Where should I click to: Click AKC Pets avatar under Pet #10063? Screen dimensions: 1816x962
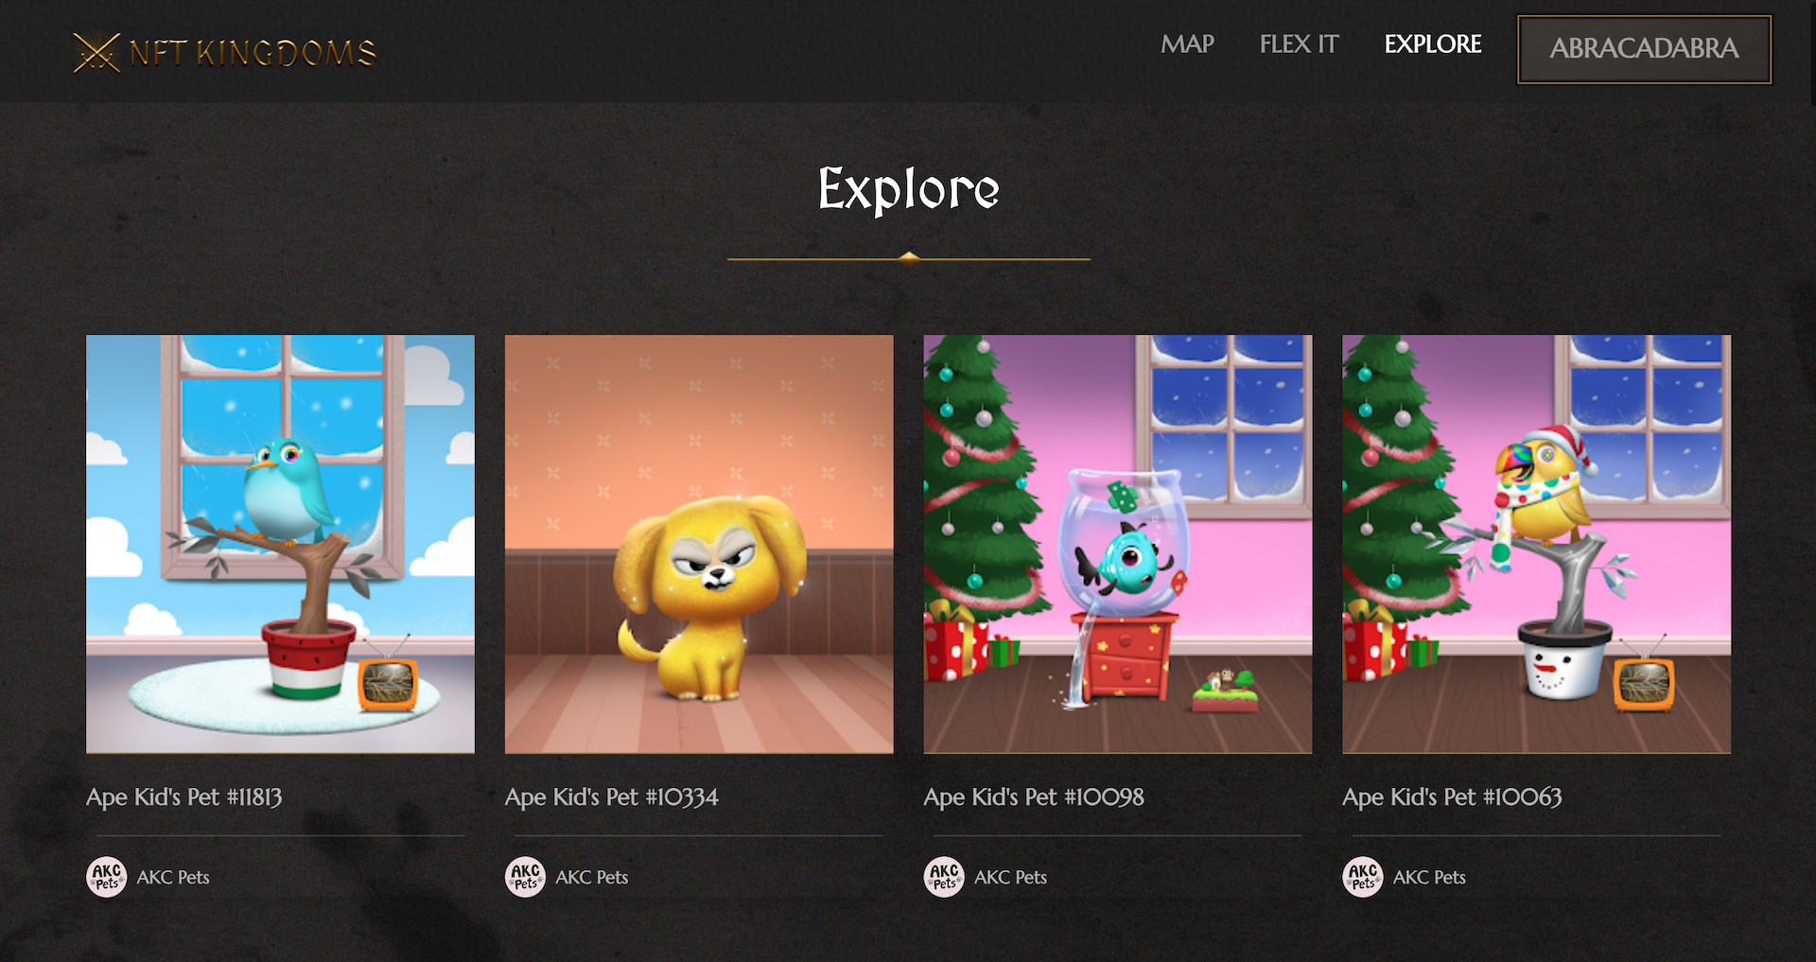(x=1363, y=877)
